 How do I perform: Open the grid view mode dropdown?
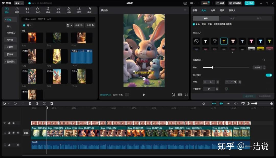pyautogui.click(x=69, y=25)
